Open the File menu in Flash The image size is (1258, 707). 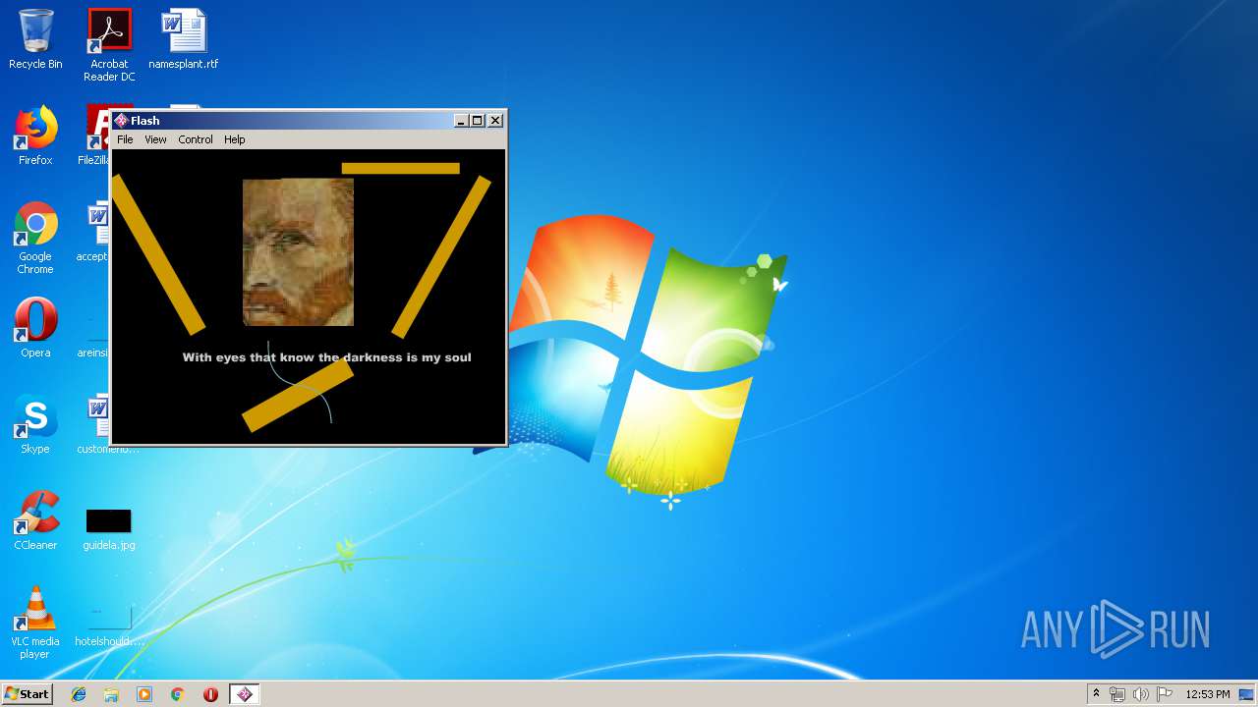[125, 139]
